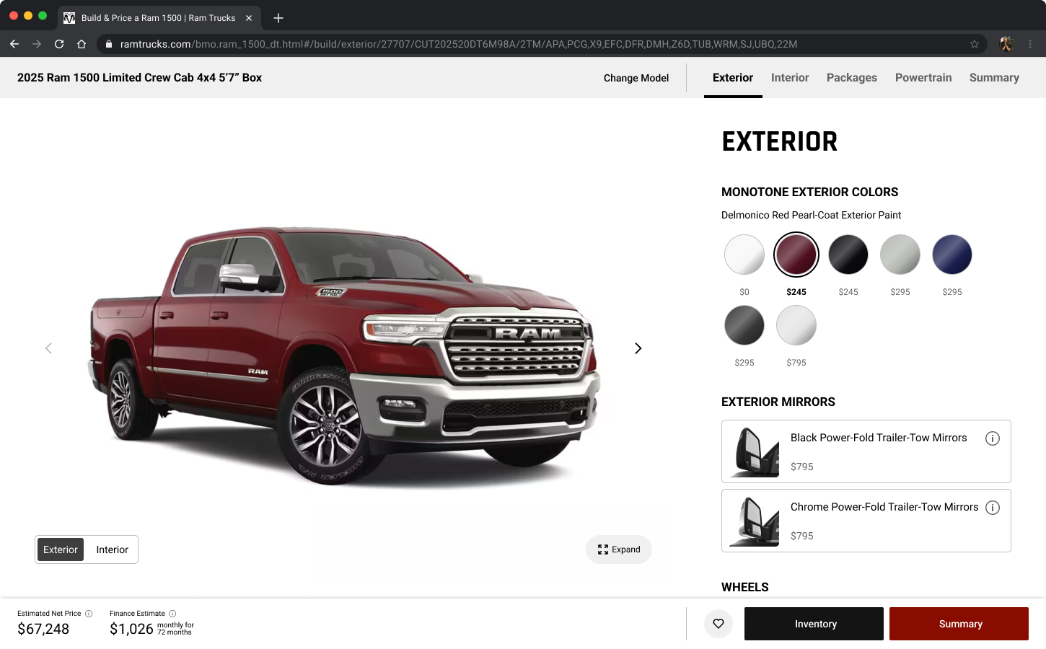
Task: Open the browser home page icon
Action: (82, 44)
